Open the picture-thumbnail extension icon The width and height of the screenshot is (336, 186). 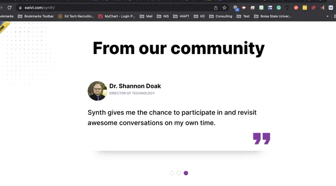(252, 8)
